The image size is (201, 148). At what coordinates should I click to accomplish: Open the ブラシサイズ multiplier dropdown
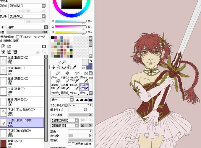pyautogui.click(x=66, y=105)
